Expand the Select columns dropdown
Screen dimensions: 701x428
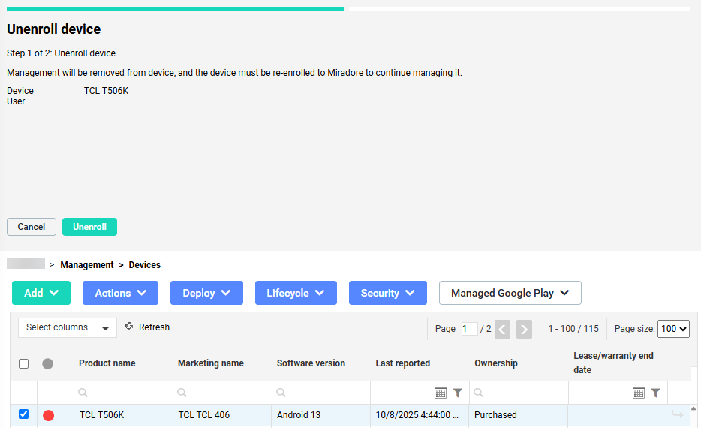click(x=68, y=327)
